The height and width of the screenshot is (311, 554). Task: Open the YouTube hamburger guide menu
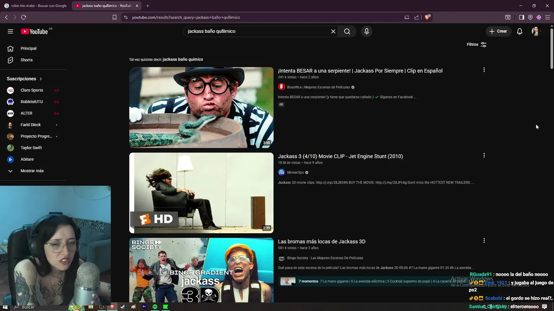pos(10,31)
